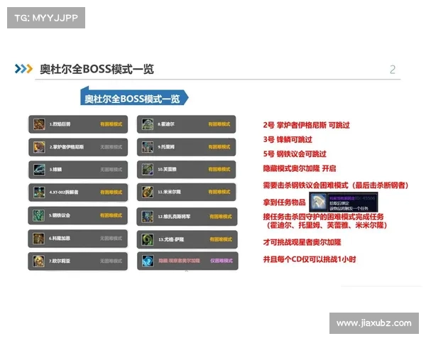Click red text 并且每个CD仅可以挑战1小时

click(x=309, y=259)
